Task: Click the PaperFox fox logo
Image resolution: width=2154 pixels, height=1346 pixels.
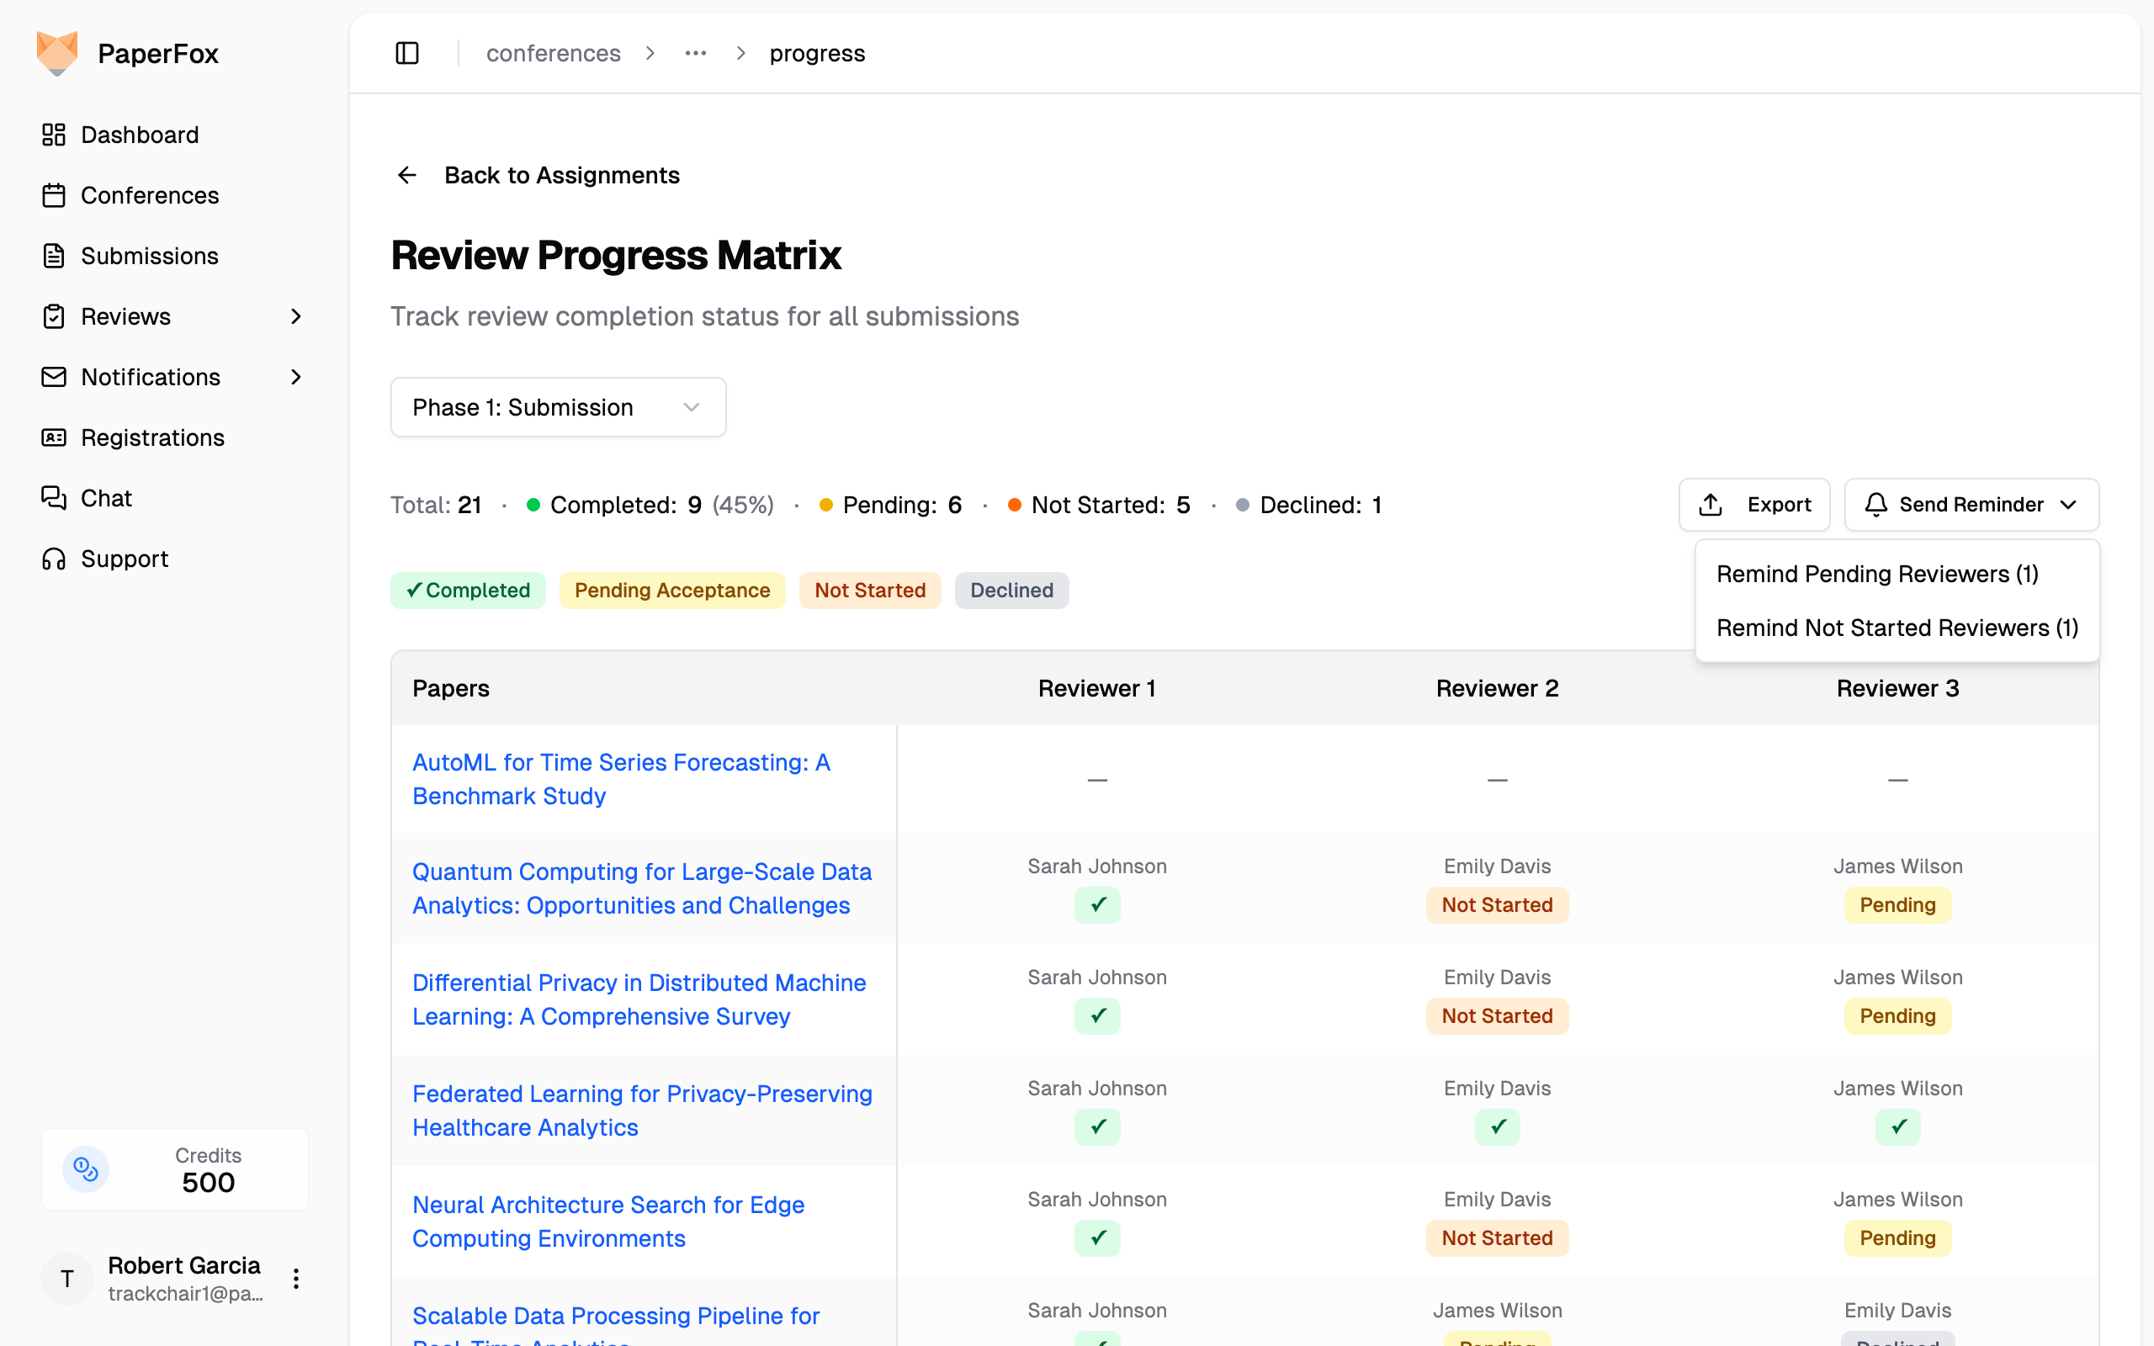Action: click(57, 53)
